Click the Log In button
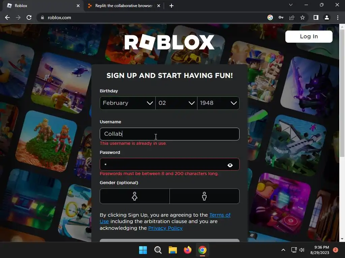The image size is (345, 258). (309, 36)
